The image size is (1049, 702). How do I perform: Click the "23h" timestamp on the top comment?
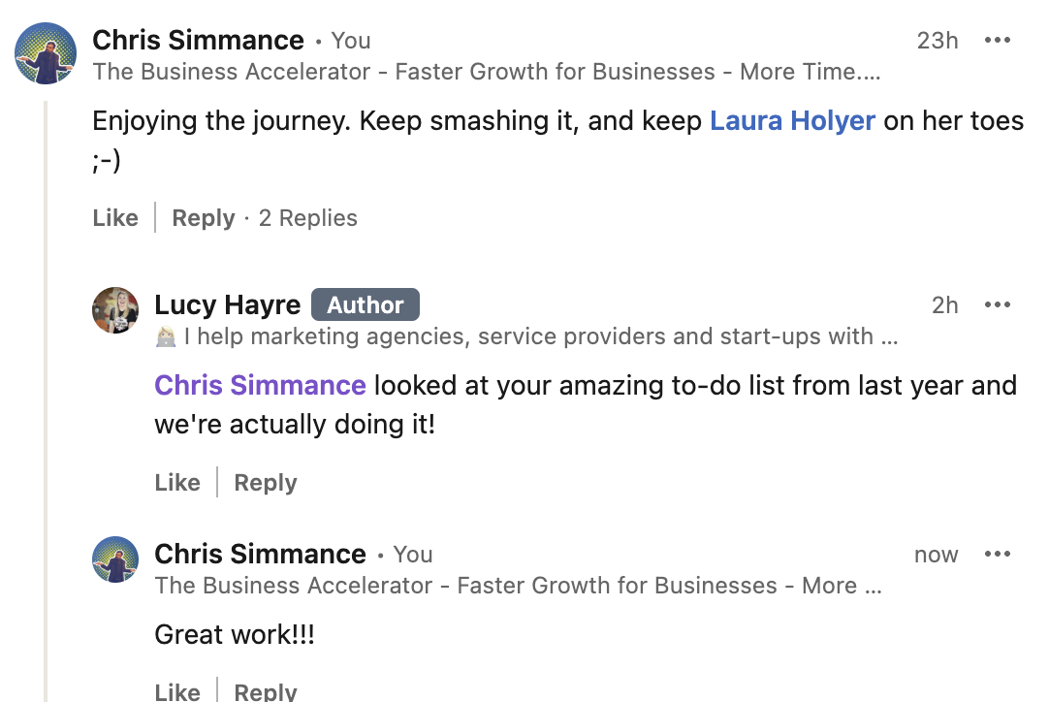937,41
